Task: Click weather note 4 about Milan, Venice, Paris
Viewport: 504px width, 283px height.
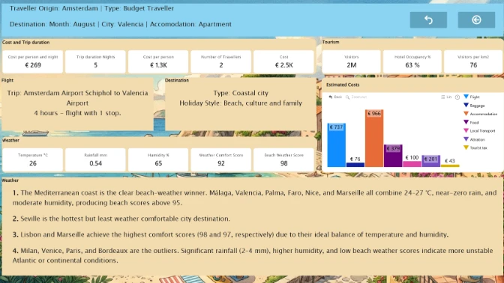Action: coord(253,255)
